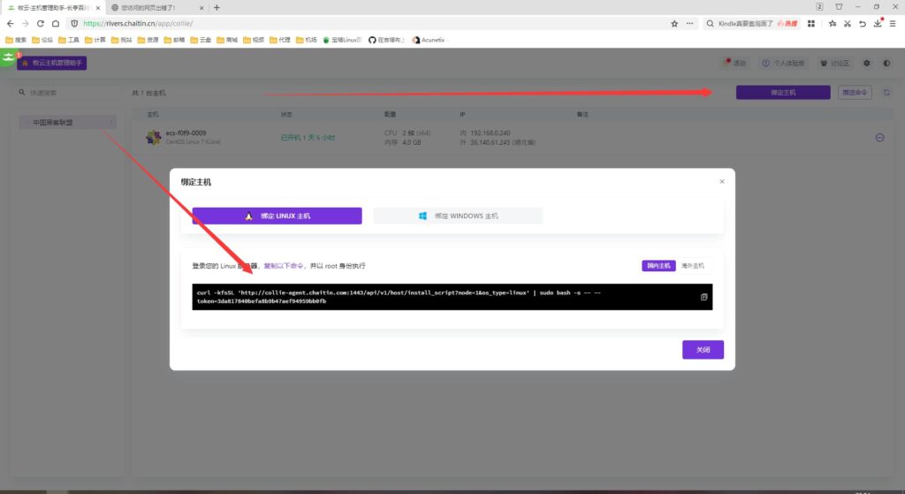The width and height of the screenshot is (905, 494).
Task: Click the outlined button beside the 绑定主机 button
Action: tap(855, 92)
